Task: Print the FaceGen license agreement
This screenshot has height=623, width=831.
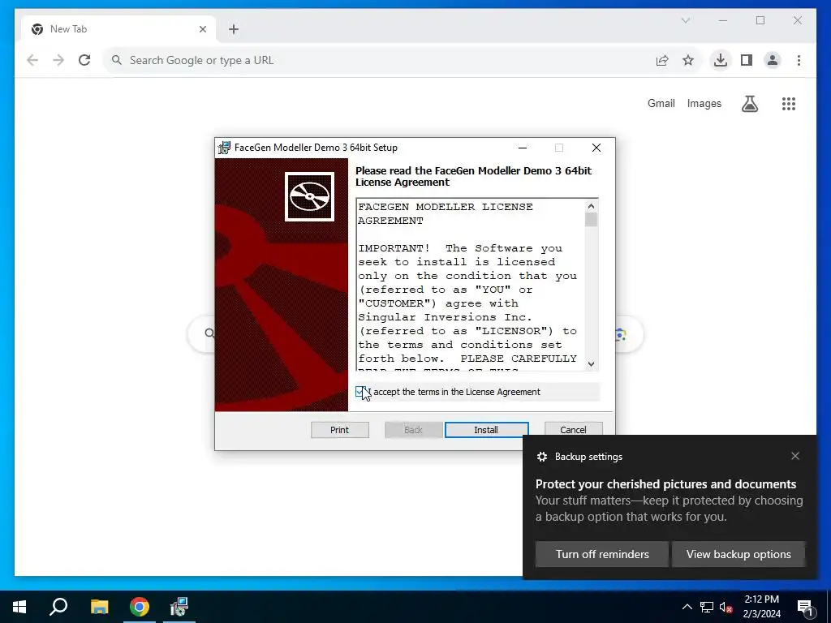Action: point(340,430)
